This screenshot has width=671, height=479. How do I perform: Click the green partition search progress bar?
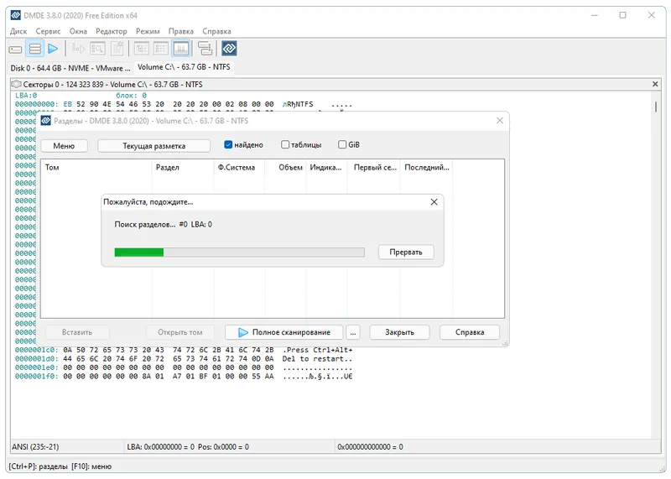[x=239, y=253]
